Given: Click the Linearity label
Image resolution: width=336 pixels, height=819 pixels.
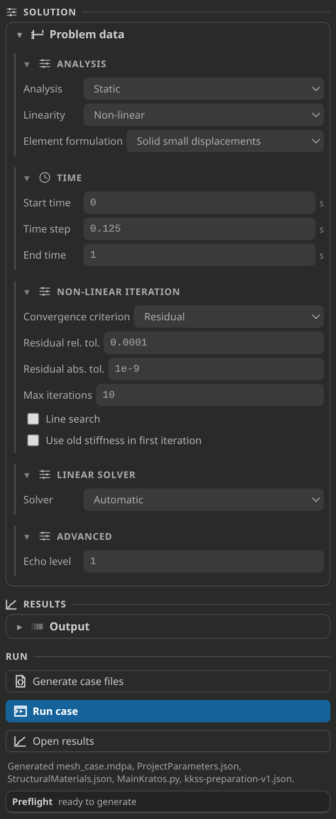Looking at the screenshot, I should (44, 115).
